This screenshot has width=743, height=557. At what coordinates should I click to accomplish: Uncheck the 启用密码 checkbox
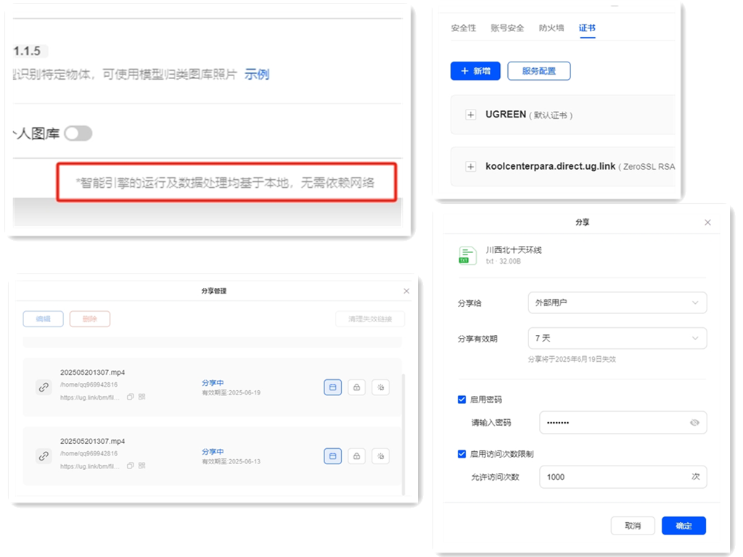[462, 400]
